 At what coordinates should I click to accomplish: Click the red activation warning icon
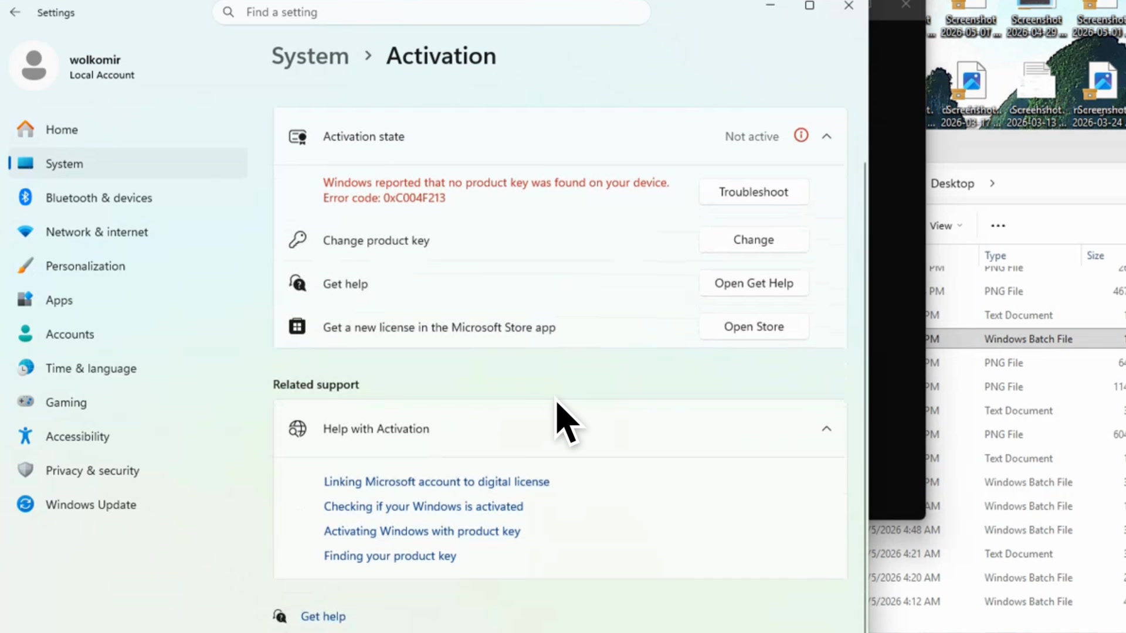(x=801, y=135)
